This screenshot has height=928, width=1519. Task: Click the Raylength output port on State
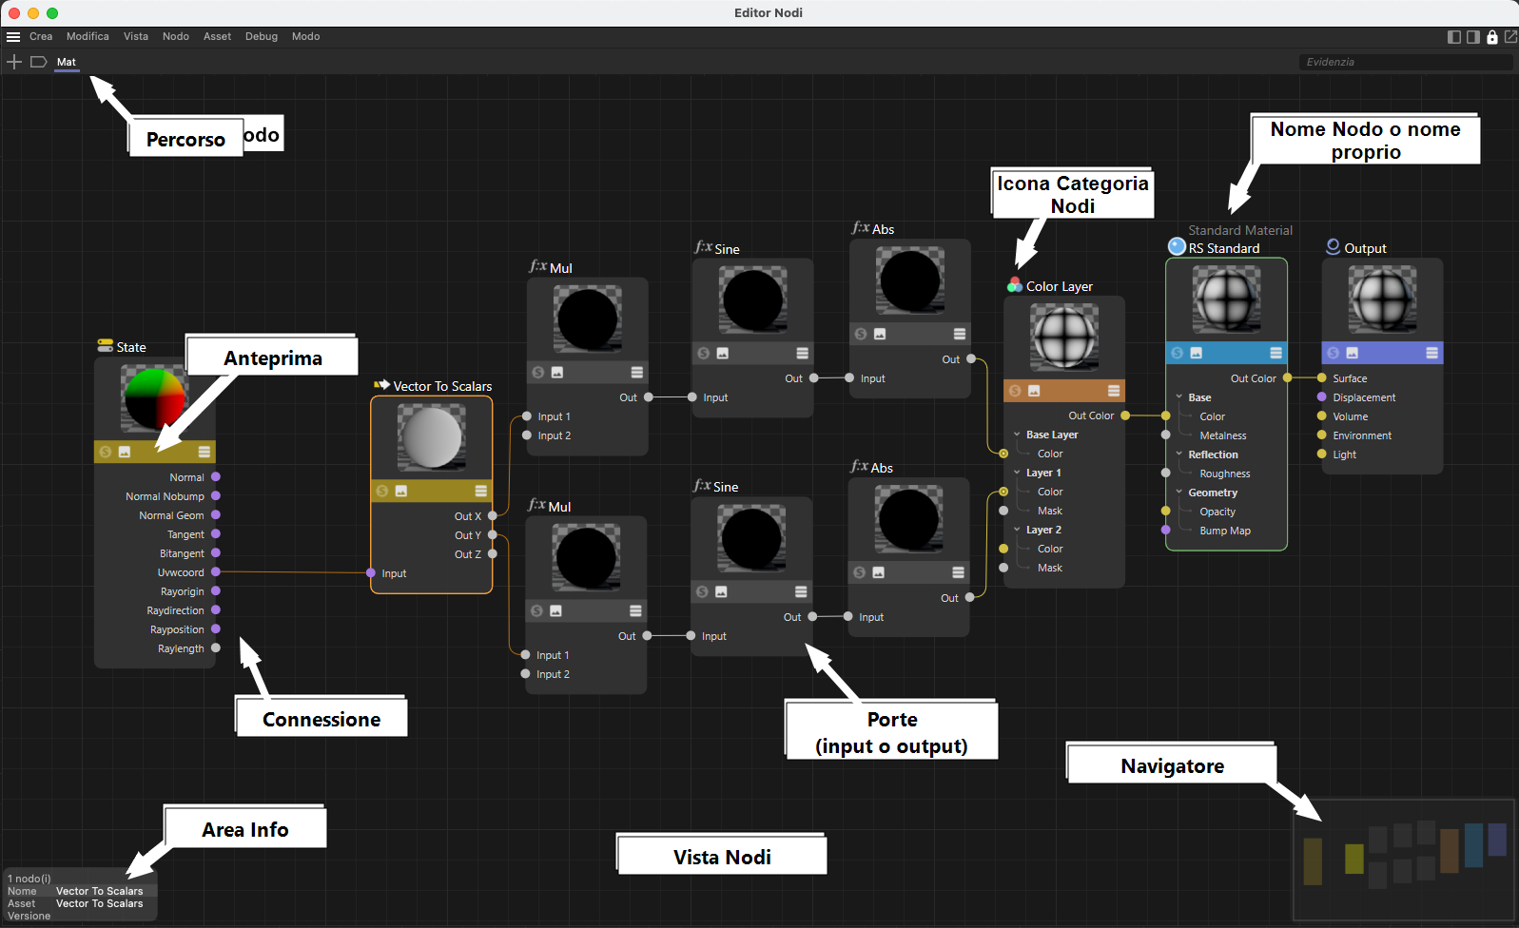click(216, 648)
